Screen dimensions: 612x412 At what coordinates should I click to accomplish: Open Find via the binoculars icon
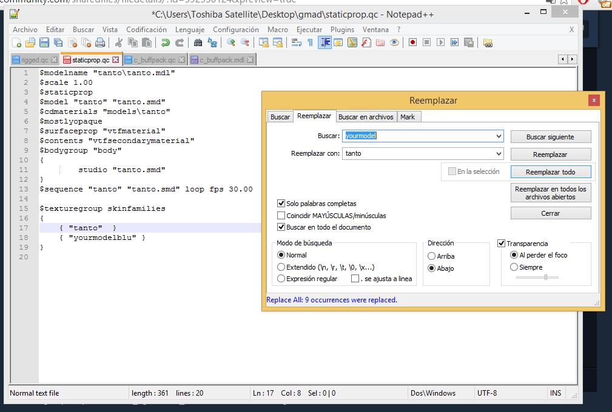pyautogui.click(x=198, y=42)
